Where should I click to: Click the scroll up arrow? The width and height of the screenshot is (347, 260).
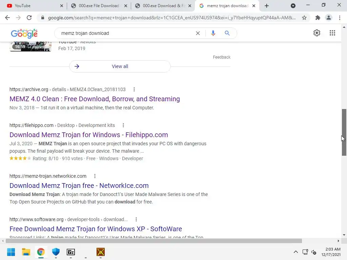pyautogui.click(x=344, y=27)
